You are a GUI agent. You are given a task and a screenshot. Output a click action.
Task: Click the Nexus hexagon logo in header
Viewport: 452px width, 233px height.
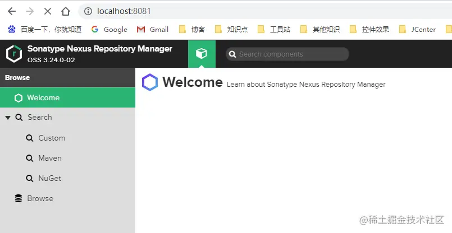pos(14,54)
